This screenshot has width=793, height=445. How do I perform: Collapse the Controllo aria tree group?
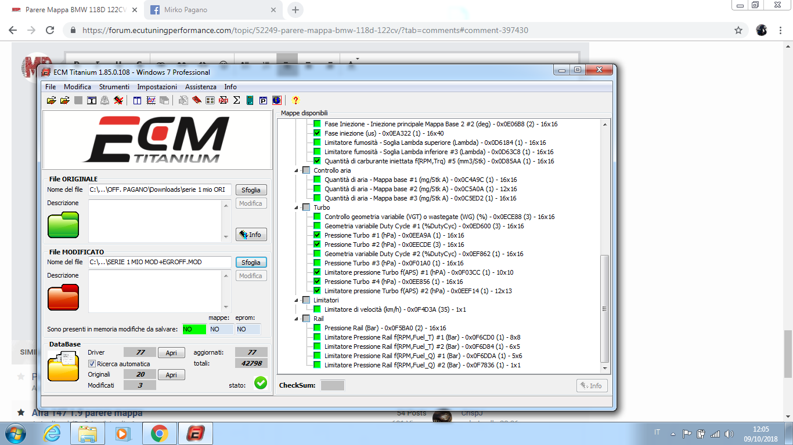[297, 170]
